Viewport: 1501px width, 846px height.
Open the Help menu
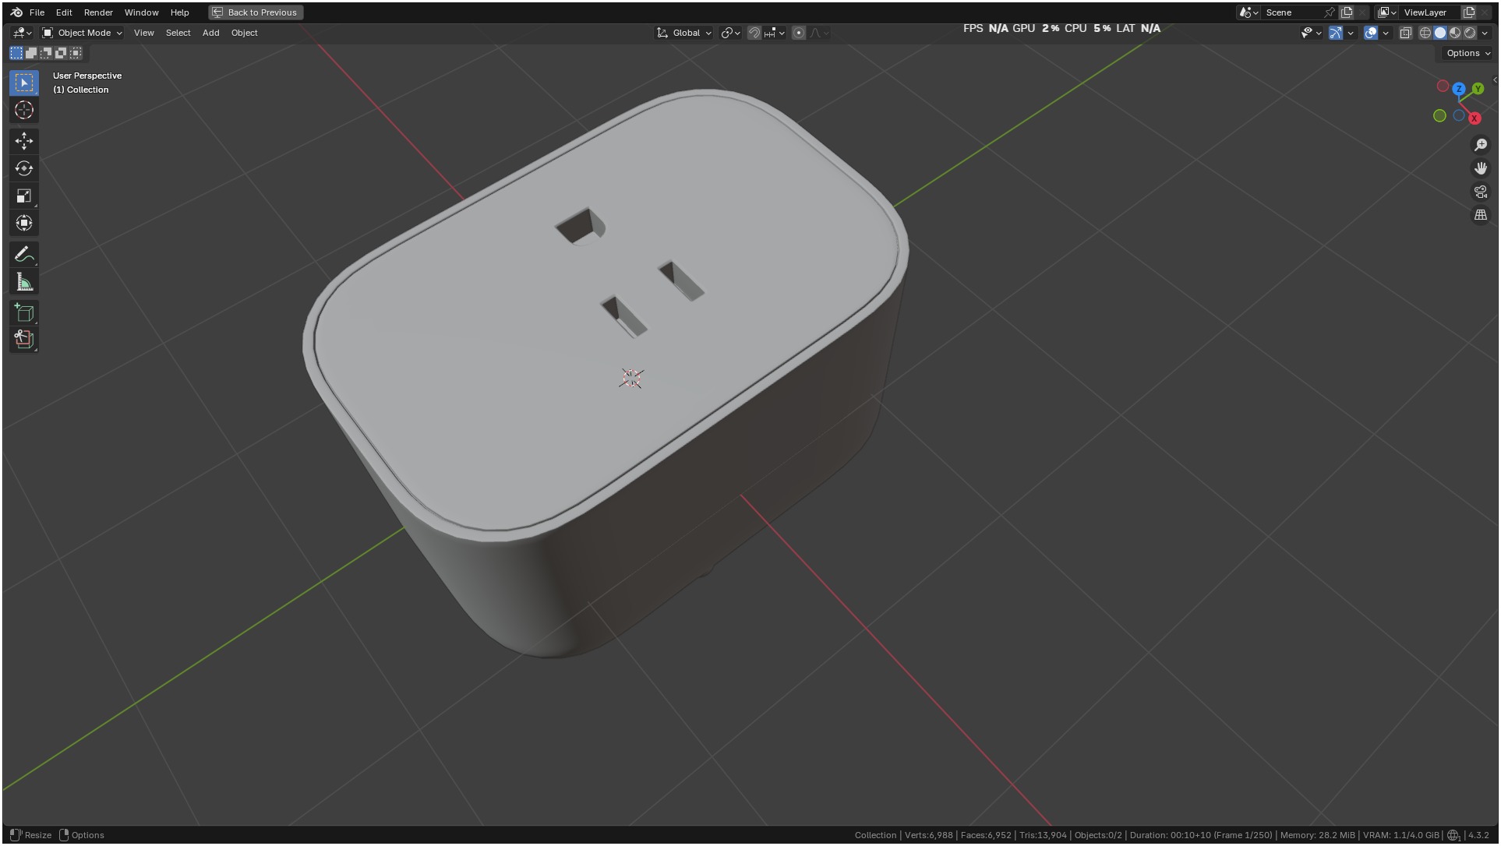click(x=180, y=12)
